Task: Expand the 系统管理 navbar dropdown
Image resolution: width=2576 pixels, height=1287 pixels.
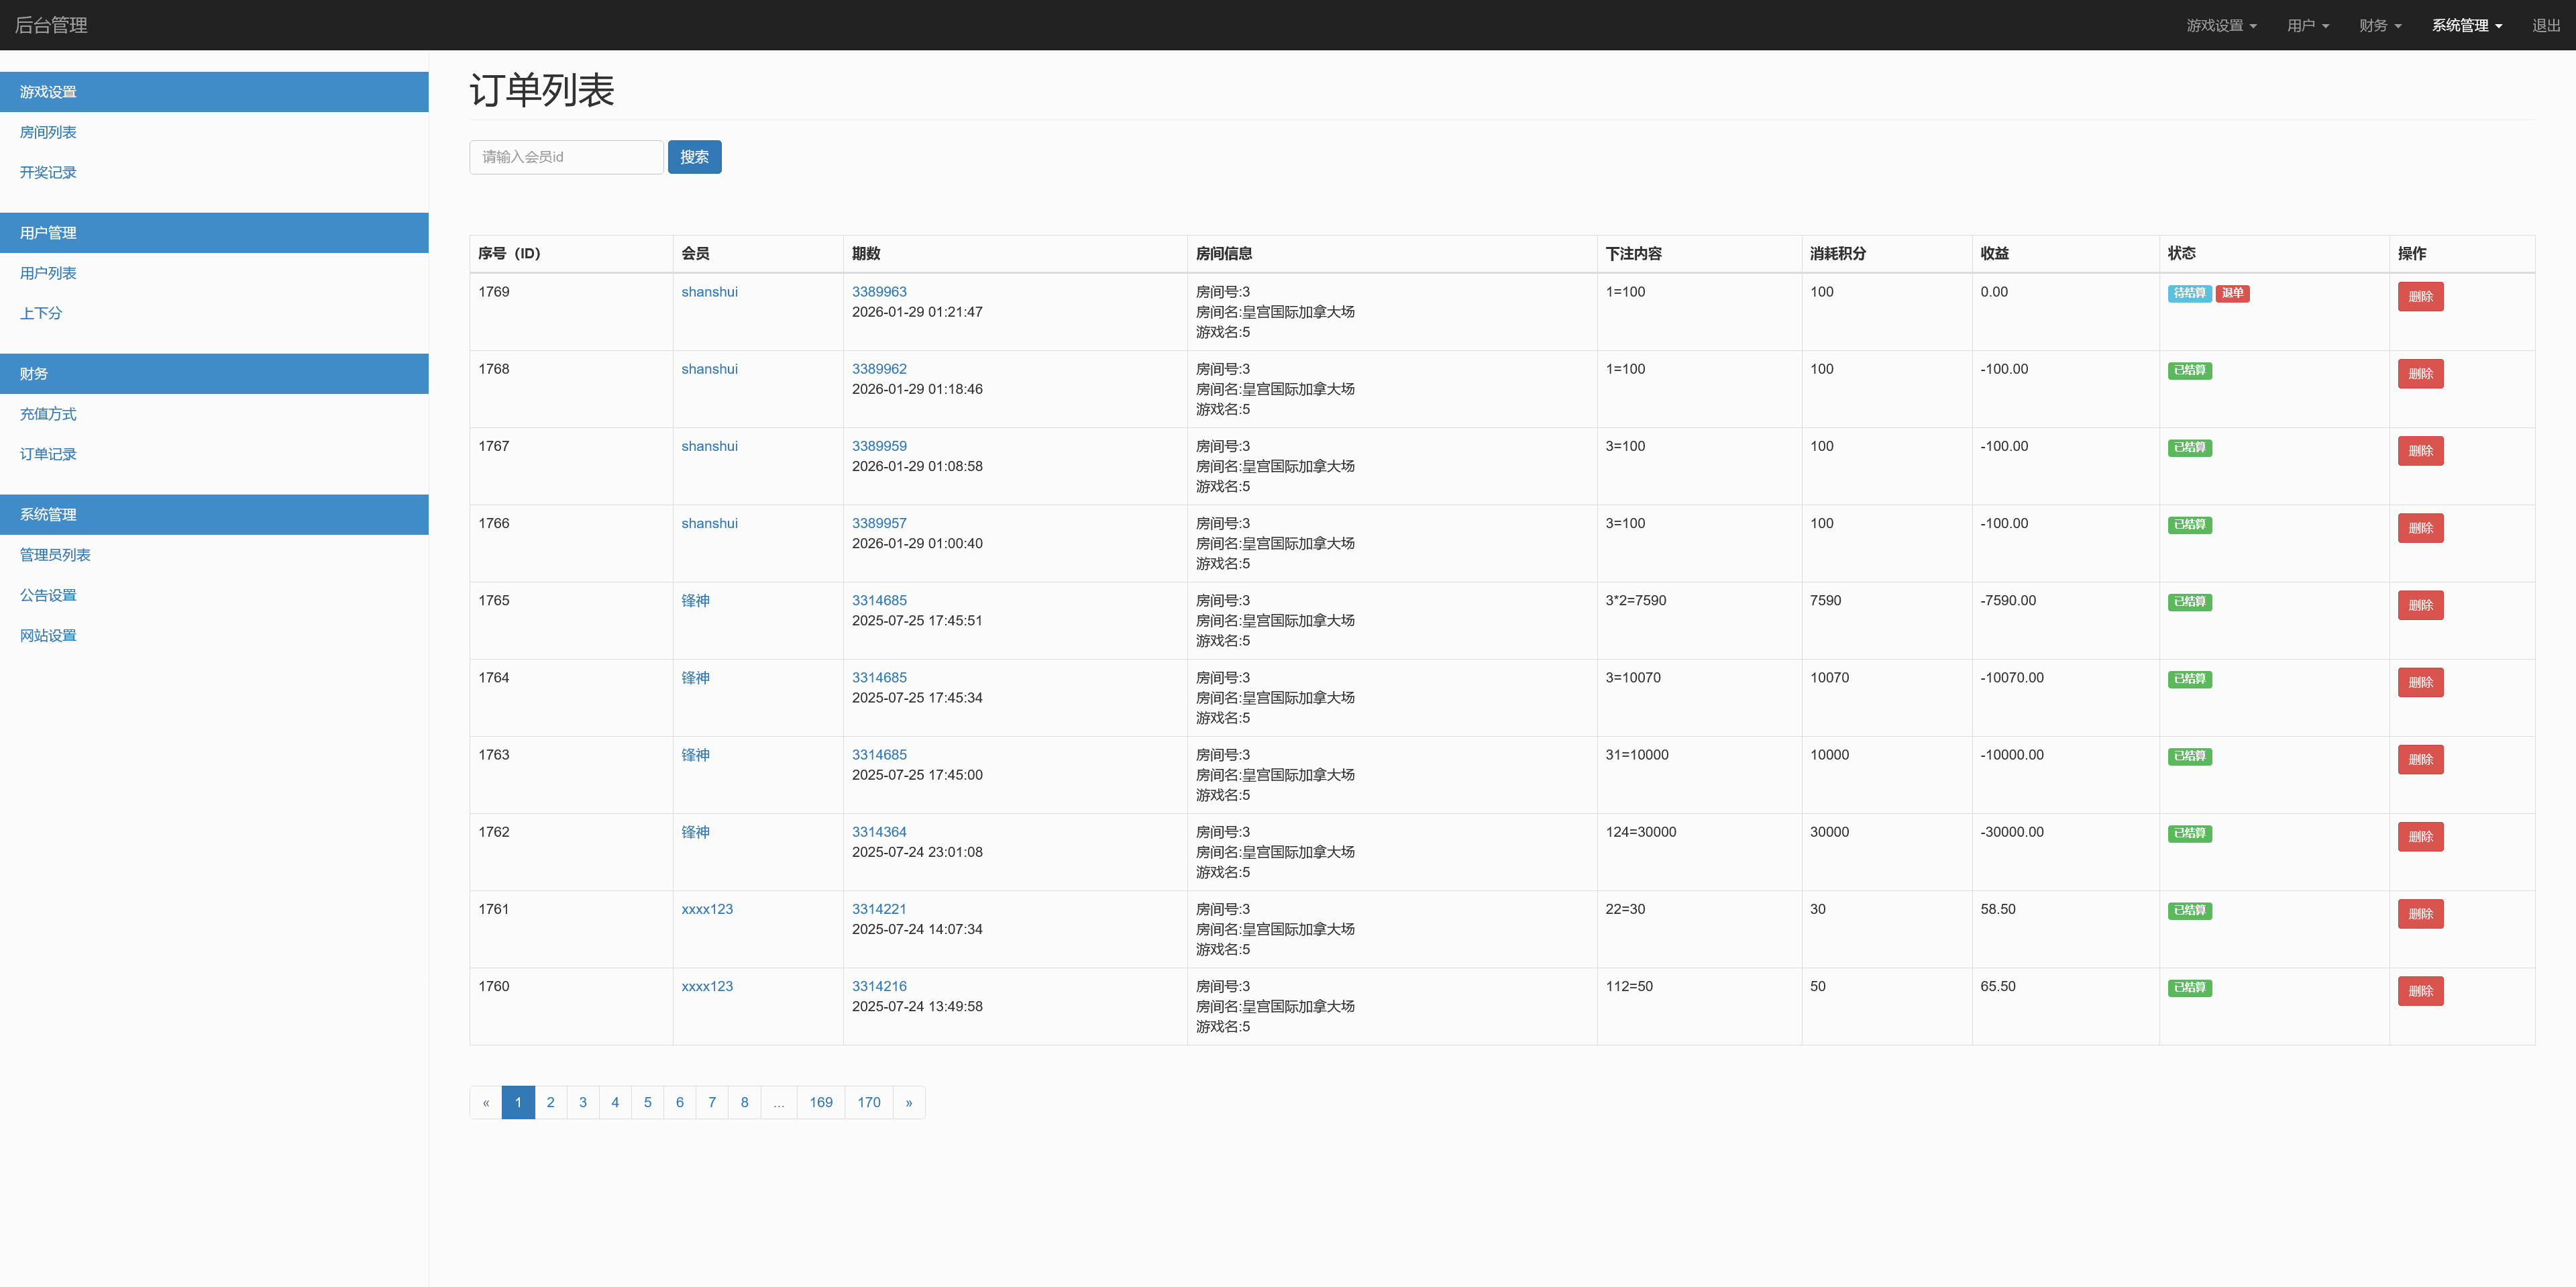Action: pos(2466,25)
